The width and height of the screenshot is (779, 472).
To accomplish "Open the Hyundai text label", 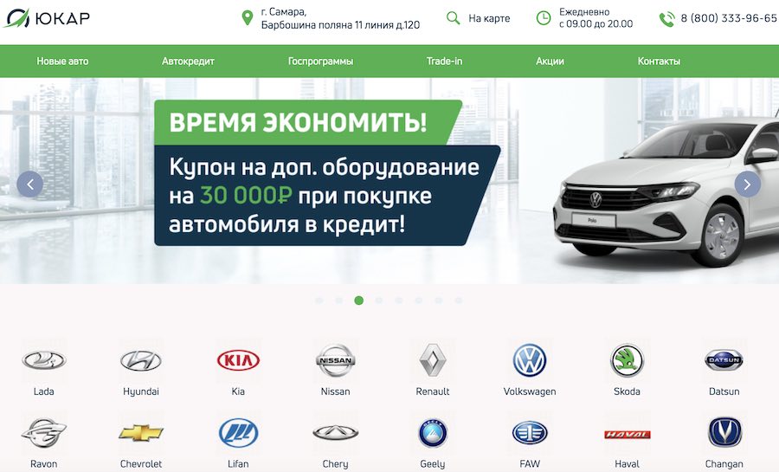I will tap(141, 391).
